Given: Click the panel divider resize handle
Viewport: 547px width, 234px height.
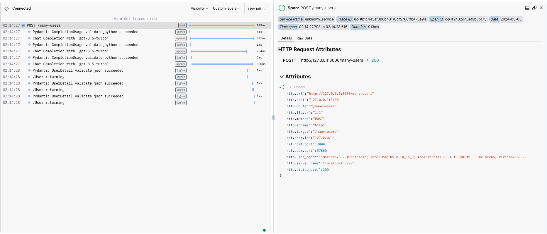Looking at the screenshot, I should click(x=273, y=118).
